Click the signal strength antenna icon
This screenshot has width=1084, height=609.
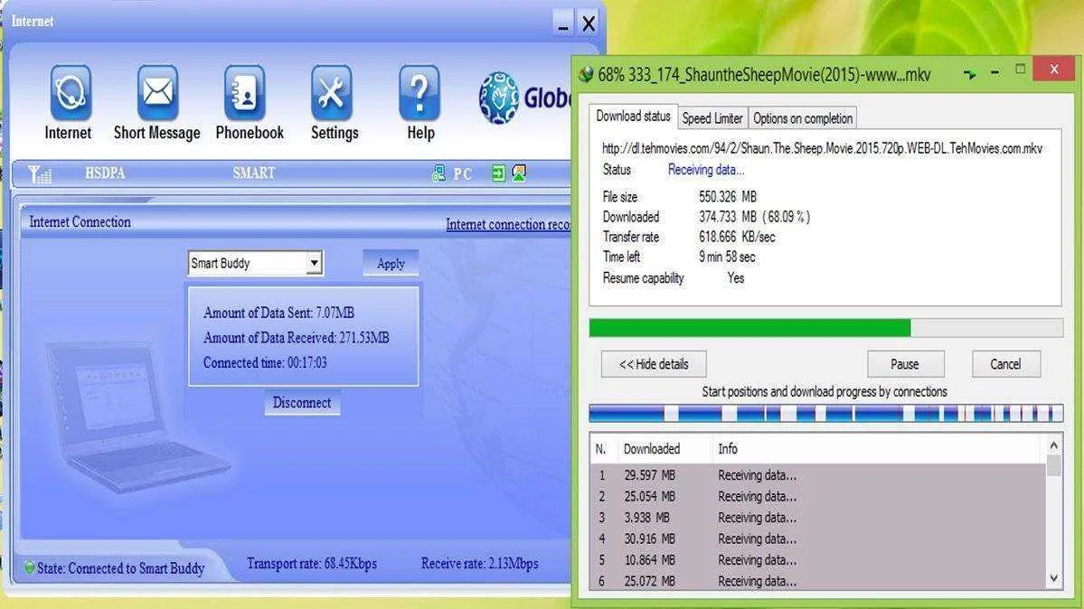click(x=39, y=174)
